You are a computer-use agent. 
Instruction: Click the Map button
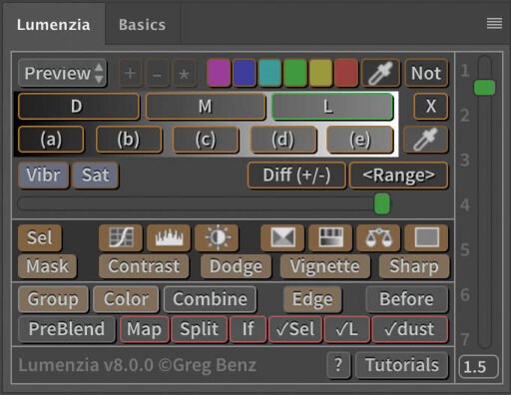pyautogui.click(x=145, y=329)
